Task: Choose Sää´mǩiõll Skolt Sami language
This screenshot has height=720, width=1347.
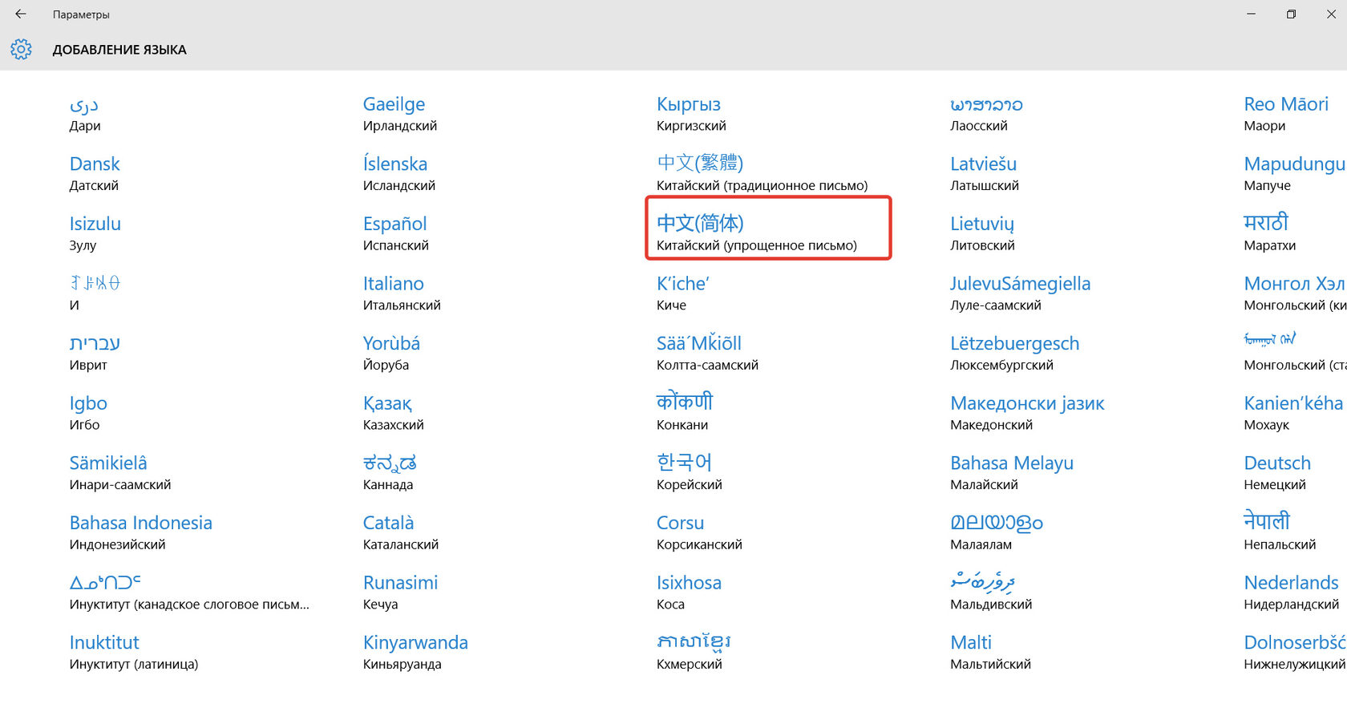Action: coord(707,354)
